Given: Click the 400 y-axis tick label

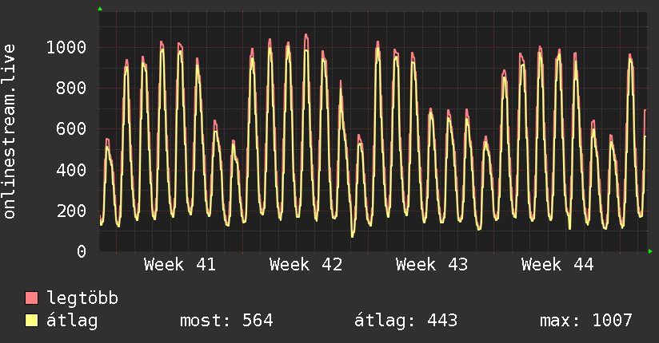Looking at the screenshot, I should click(x=71, y=170).
